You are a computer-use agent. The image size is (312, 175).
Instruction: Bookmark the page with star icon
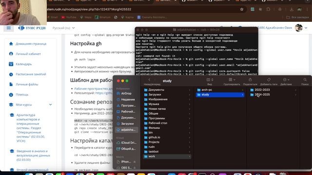click(x=242, y=9)
